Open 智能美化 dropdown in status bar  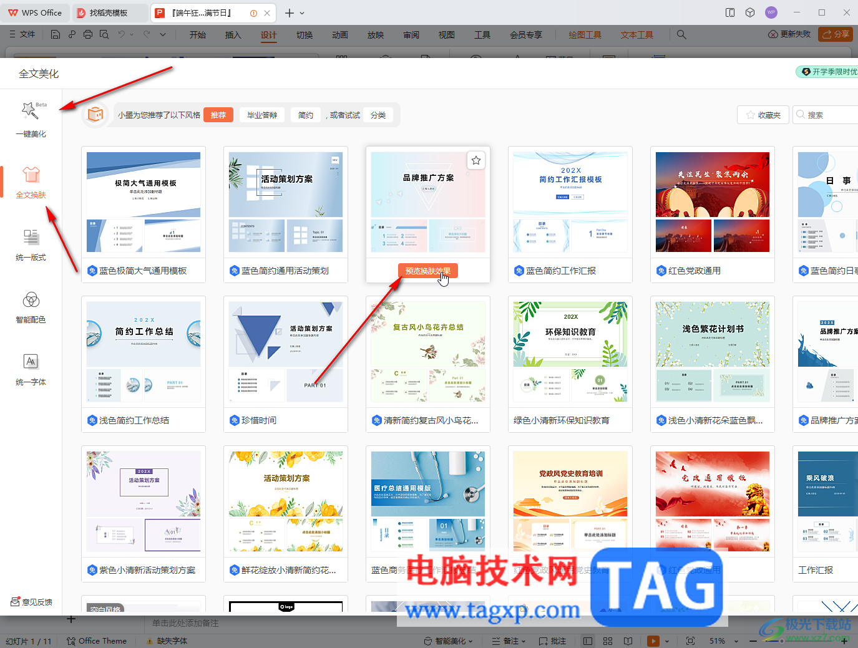click(x=448, y=641)
